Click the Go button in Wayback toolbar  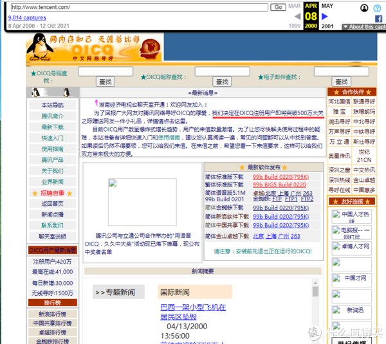278,7
